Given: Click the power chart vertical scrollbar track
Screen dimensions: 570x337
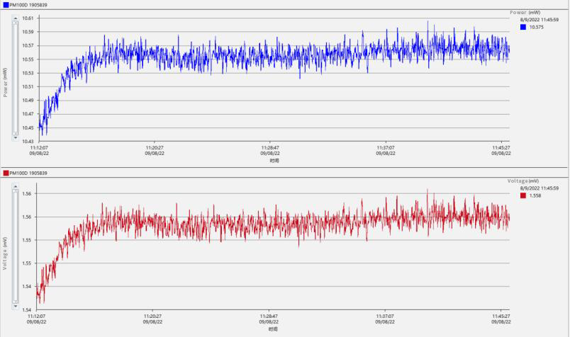Looking at the screenshot, I should coord(15,78).
